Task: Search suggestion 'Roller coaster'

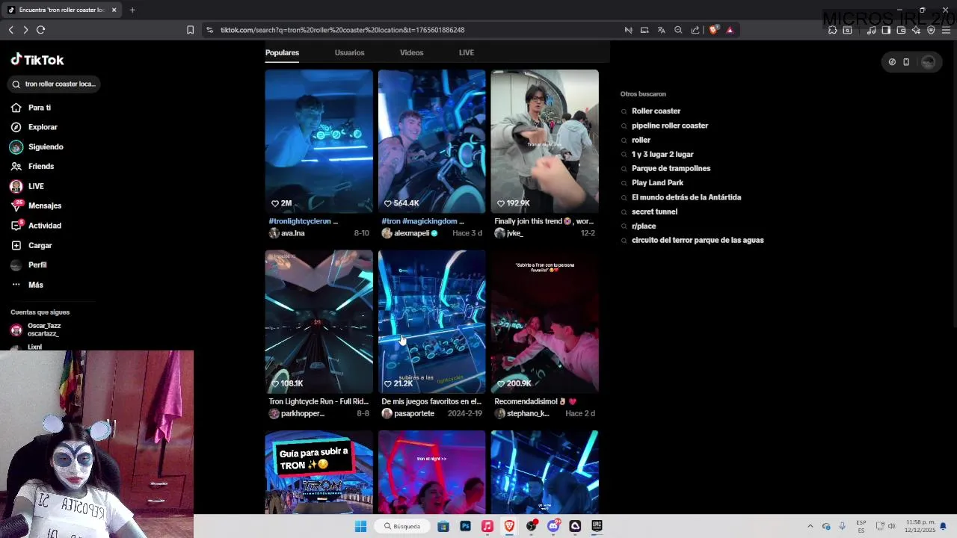Action: click(x=656, y=111)
